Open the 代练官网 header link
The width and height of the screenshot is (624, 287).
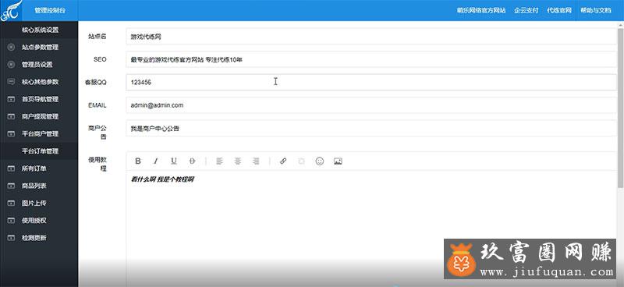pos(559,11)
